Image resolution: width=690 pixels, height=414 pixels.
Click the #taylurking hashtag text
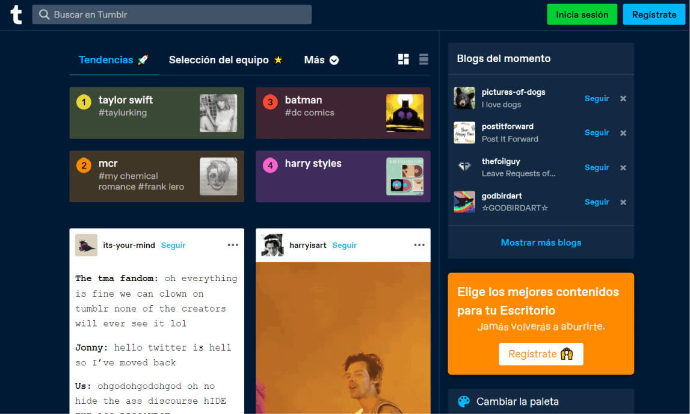pyautogui.click(x=123, y=113)
